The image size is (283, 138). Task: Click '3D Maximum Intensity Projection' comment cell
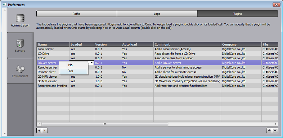(187, 81)
